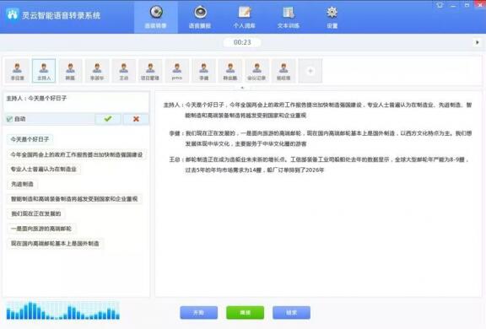Click the 李健 transcript paragraph
Viewport: 486px width, 329px height.
coord(320,138)
